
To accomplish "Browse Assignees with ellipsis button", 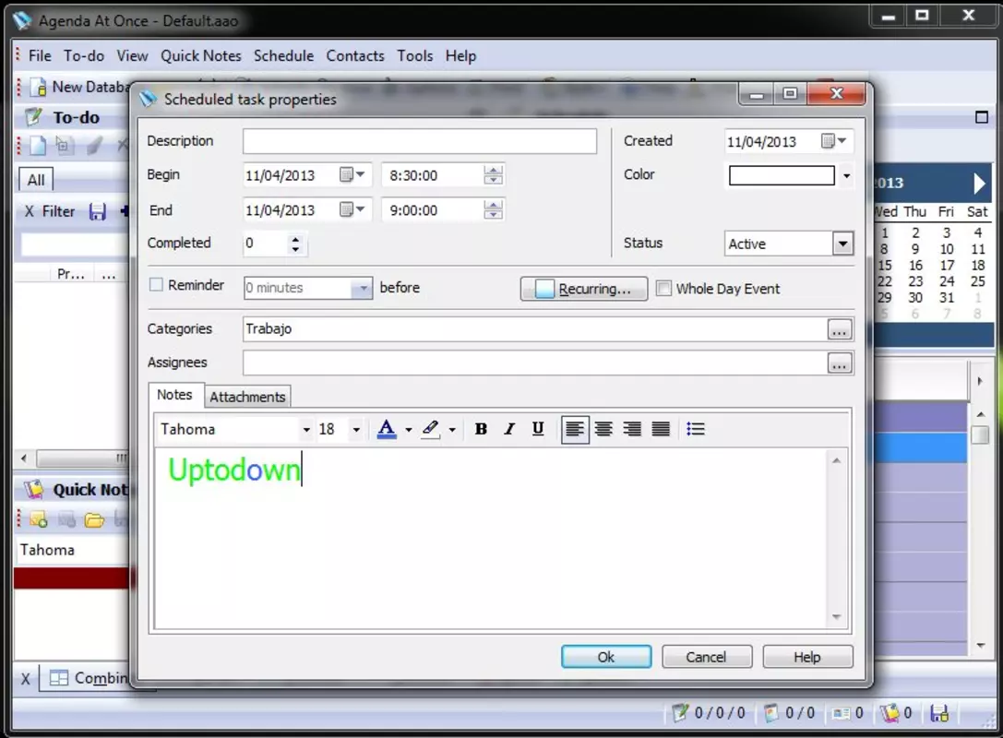I will [x=840, y=363].
